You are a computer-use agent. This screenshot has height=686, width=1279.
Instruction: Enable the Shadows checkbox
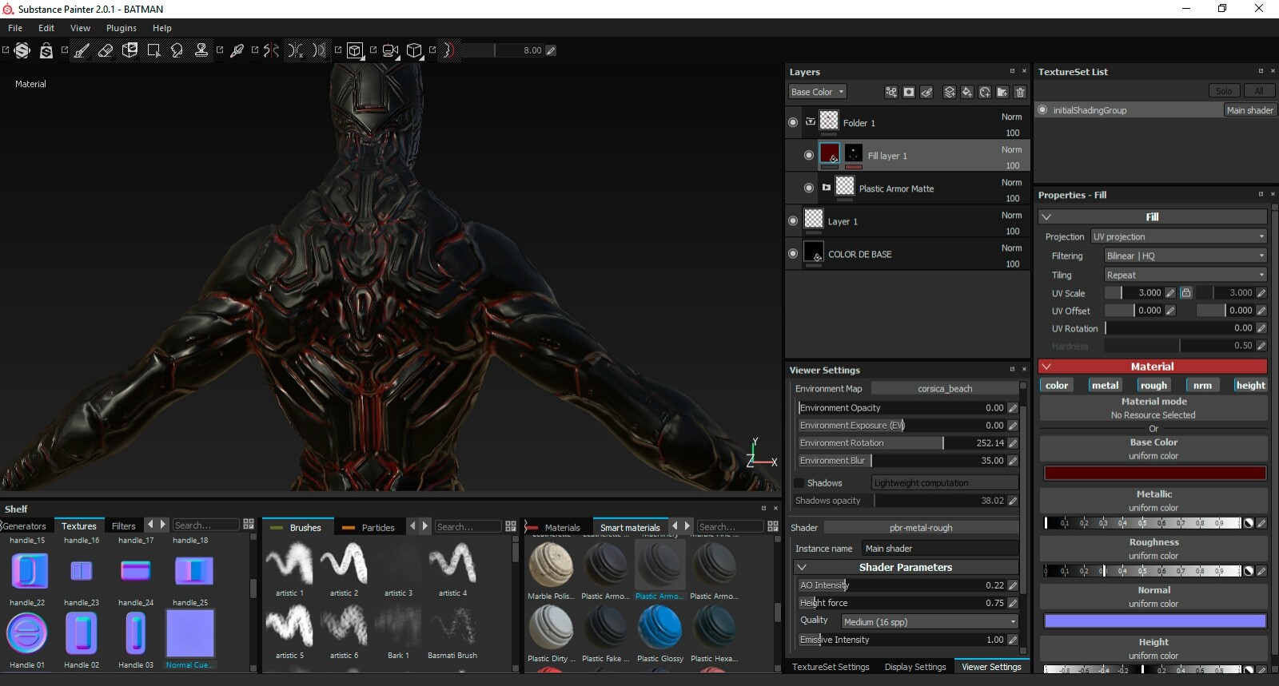pyautogui.click(x=799, y=483)
